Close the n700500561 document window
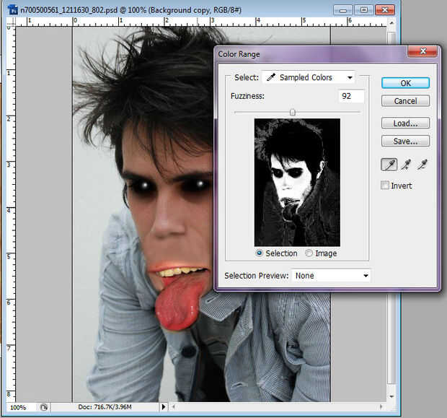The width and height of the screenshot is (447, 418). tap(385, 10)
